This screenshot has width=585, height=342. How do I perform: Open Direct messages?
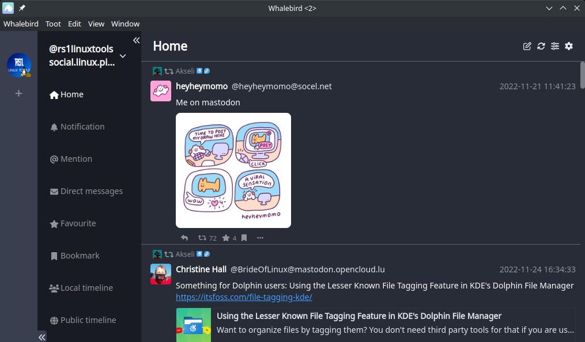coord(86,191)
